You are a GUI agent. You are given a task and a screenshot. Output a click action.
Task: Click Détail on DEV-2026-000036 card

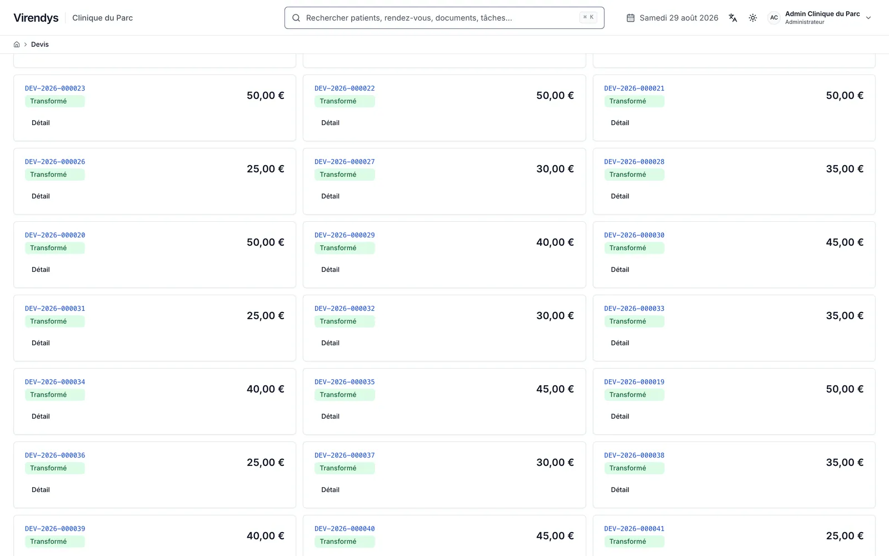[41, 490]
